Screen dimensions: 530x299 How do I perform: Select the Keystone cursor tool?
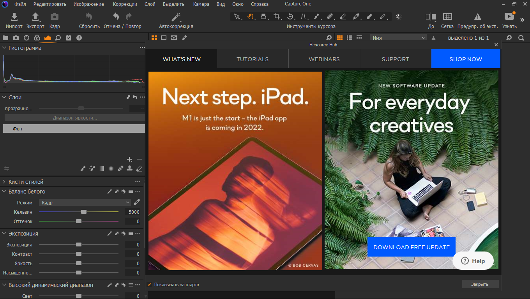304,17
